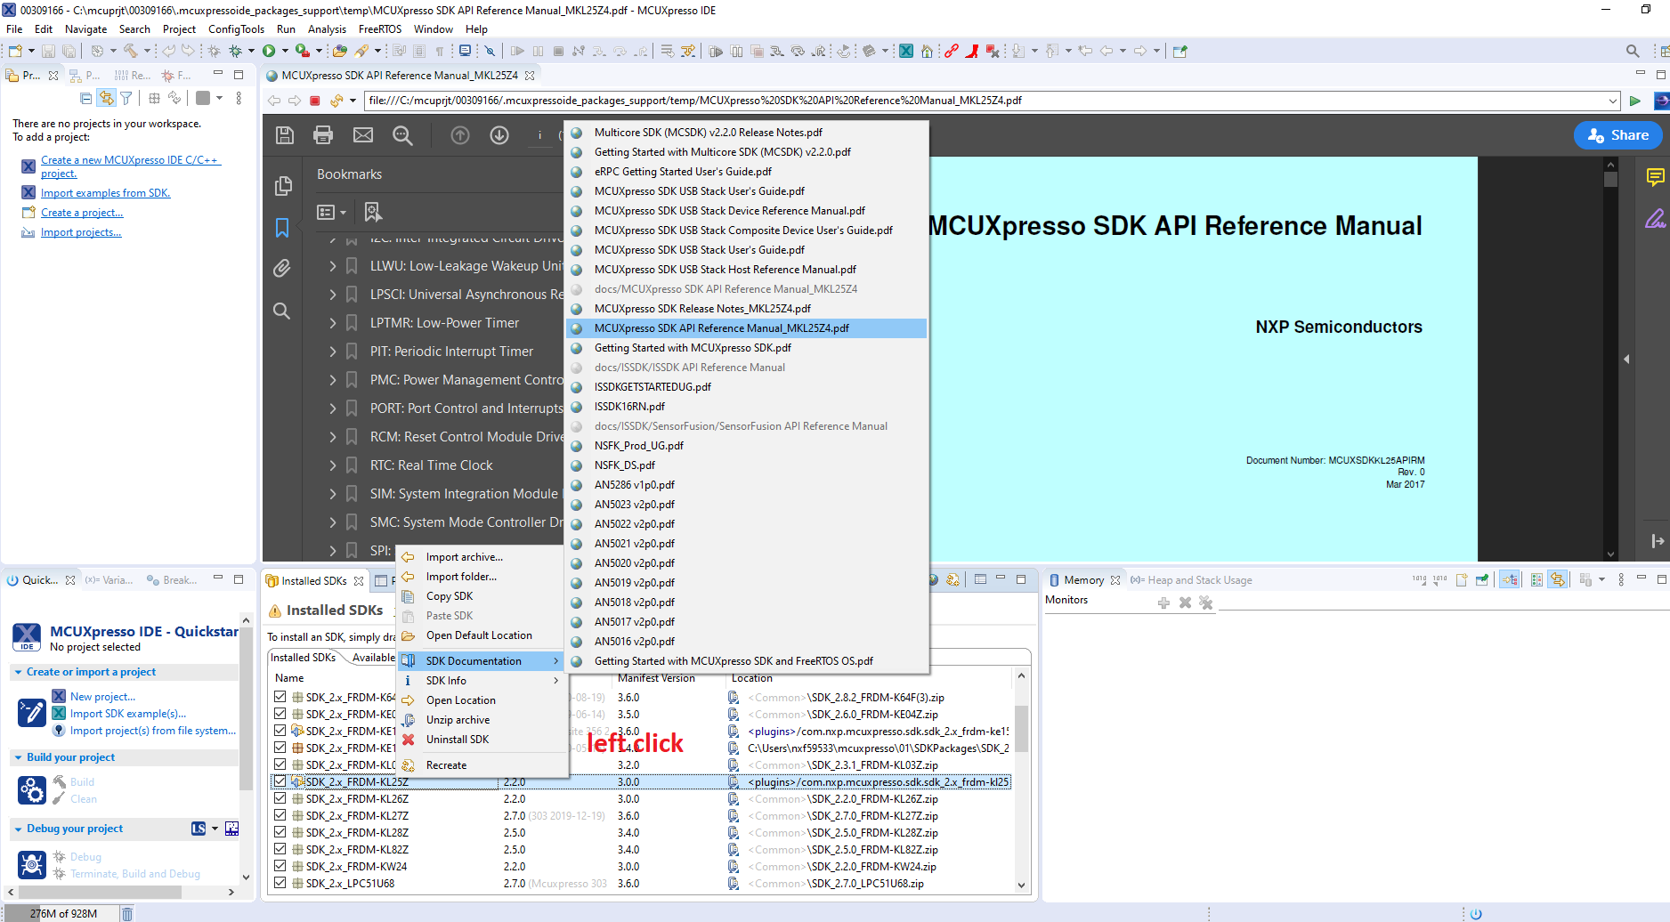Click the 276M of 928M heap indicator
The width and height of the screenshot is (1670, 922).
[x=62, y=913]
